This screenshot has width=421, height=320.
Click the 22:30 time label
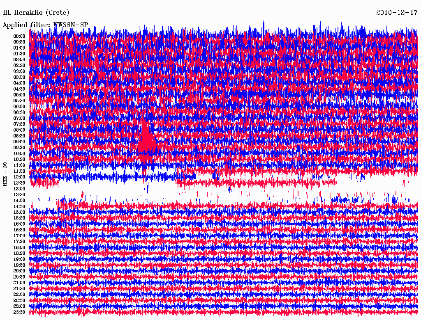click(x=19, y=300)
